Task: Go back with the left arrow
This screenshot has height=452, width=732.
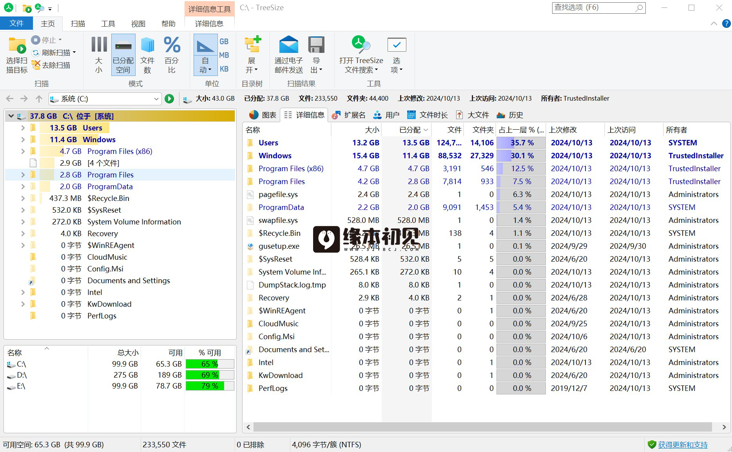Action: [10, 99]
